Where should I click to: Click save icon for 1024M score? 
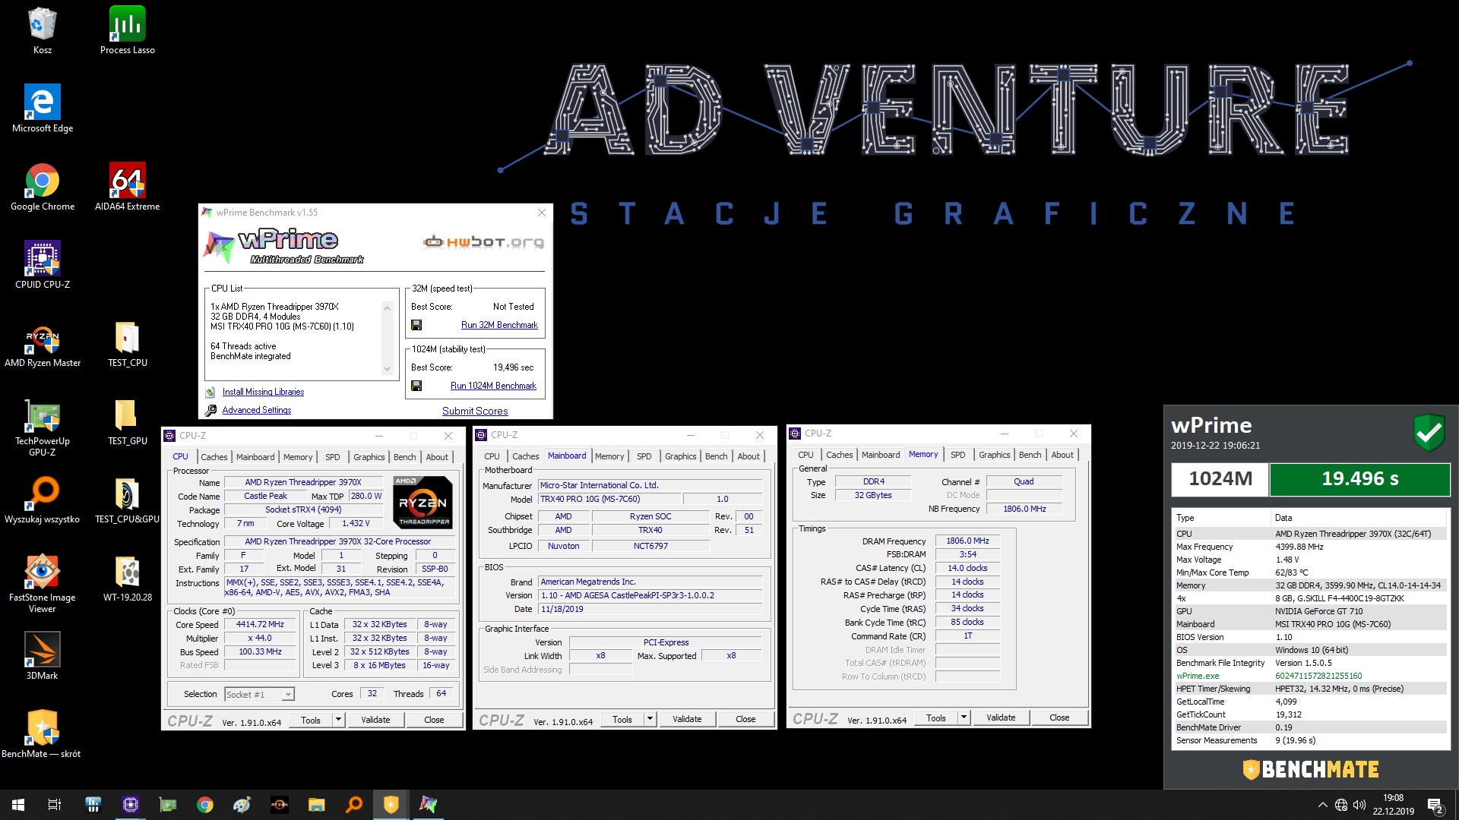[x=416, y=386]
